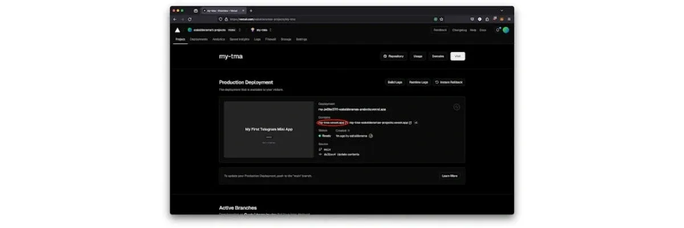The image size is (684, 228).
Task: Open the main branch link
Action: 327,149
